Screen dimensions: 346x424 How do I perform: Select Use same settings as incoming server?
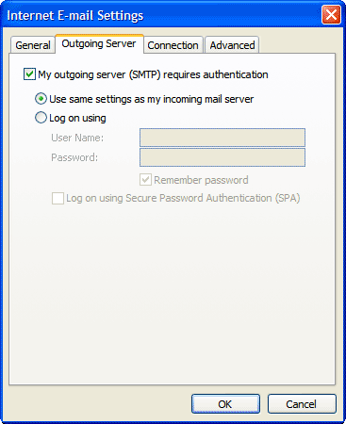tap(41, 99)
